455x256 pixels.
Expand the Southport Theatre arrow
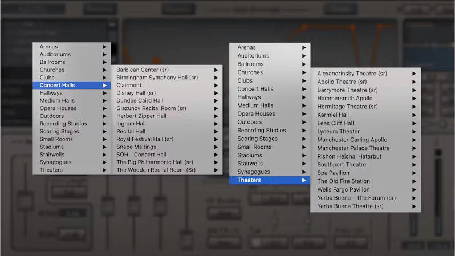[x=414, y=165]
